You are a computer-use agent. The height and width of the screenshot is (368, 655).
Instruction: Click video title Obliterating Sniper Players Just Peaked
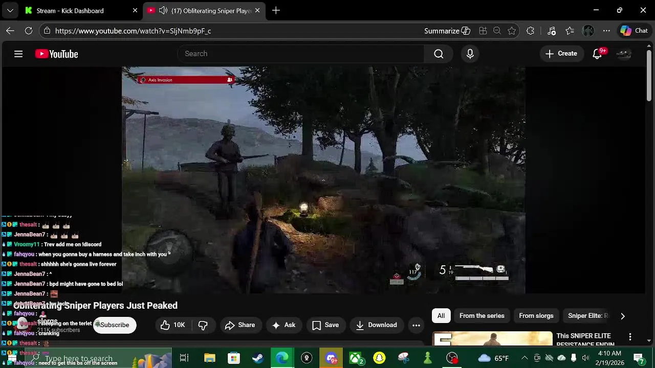tap(95, 306)
